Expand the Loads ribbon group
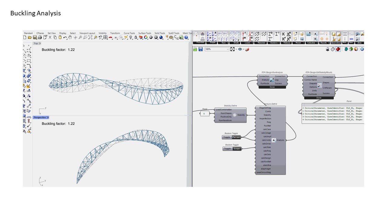Image resolution: width=387 pixels, height=217 pixels. click(x=247, y=43)
